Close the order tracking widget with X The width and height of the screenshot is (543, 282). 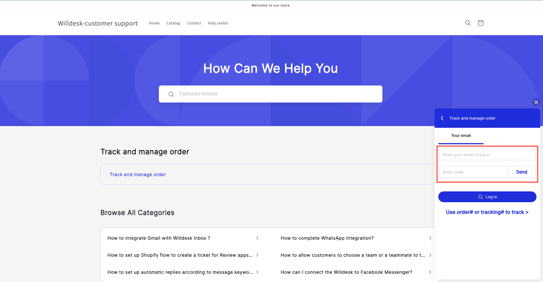coord(536,102)
